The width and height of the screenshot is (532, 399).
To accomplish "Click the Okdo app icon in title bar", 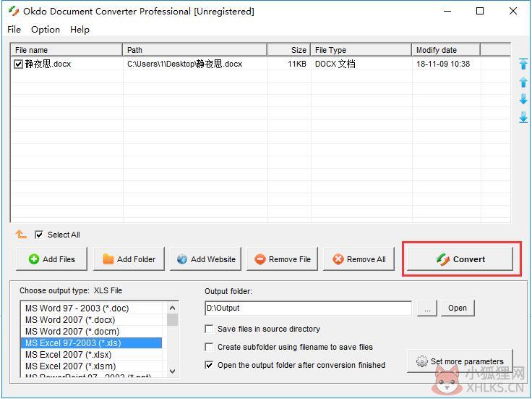I will 14,11.
